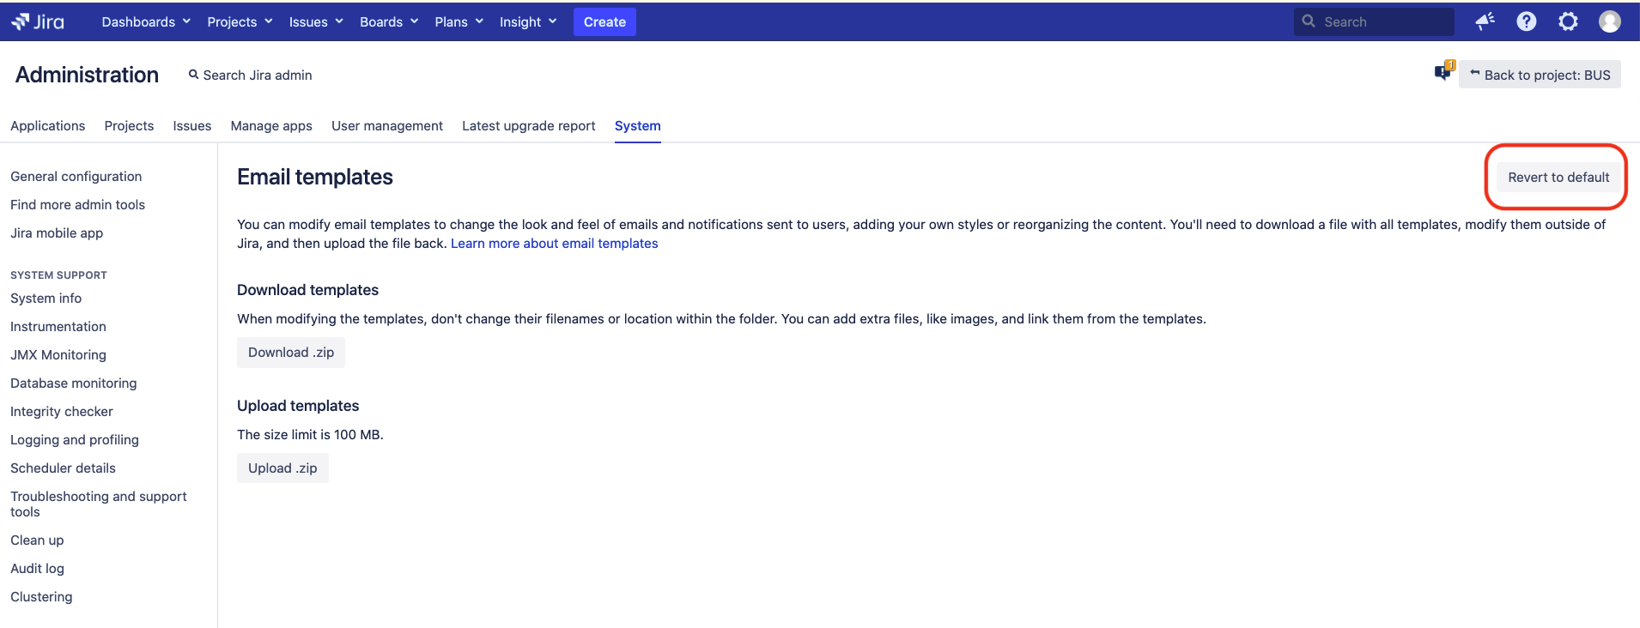Image resolution: width=1640 pixels, height=628 pixels.
Task: Open the Audit log
Action: [38, 568]
